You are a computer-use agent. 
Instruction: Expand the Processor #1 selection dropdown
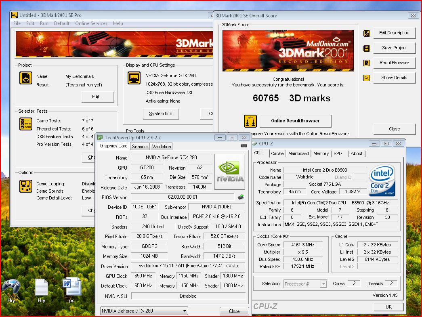click(x=323, y=284)
